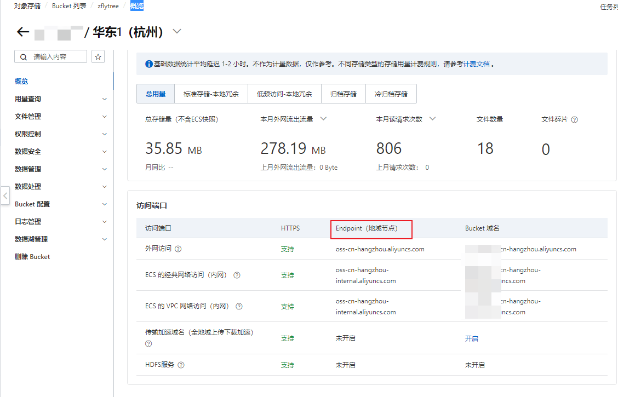
Task: Expand the 日志管理 sidebar menu
Action: click(x=105, y=222)
